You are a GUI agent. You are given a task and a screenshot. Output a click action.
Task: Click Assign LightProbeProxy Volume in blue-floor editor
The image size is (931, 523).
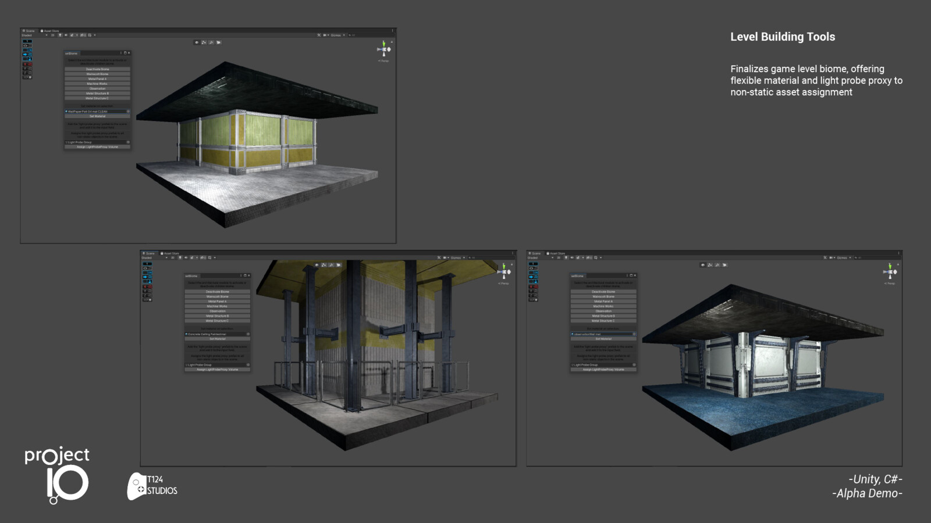[603, 370]
